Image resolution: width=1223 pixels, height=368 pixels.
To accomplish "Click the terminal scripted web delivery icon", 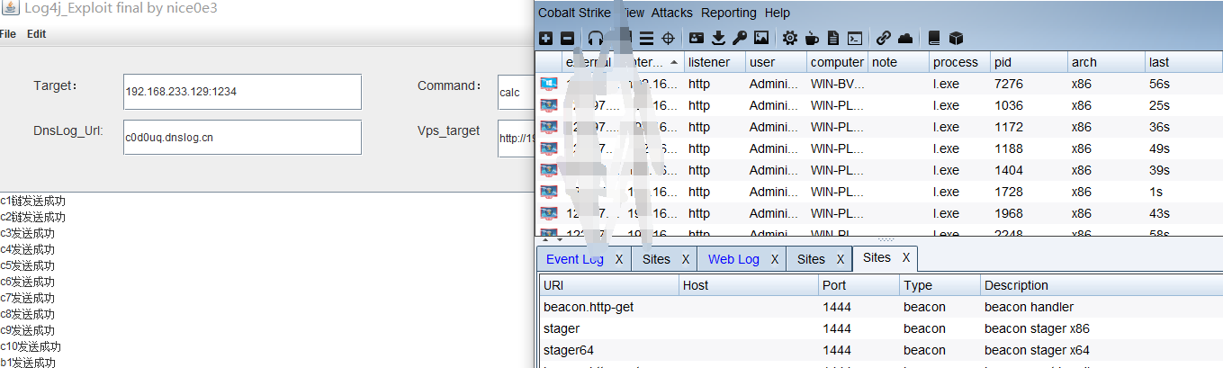I will (855, 38).
